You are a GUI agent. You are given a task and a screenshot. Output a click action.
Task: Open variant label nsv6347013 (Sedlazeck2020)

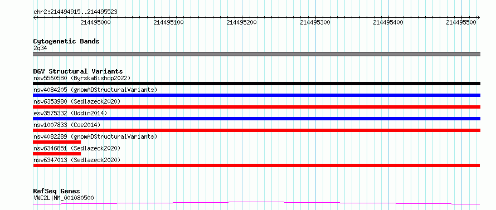pyautogui.click(x=77, y=160)
